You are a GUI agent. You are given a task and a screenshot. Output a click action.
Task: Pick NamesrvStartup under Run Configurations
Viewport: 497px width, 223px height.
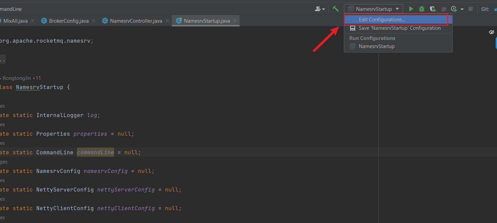click(376, 46)
